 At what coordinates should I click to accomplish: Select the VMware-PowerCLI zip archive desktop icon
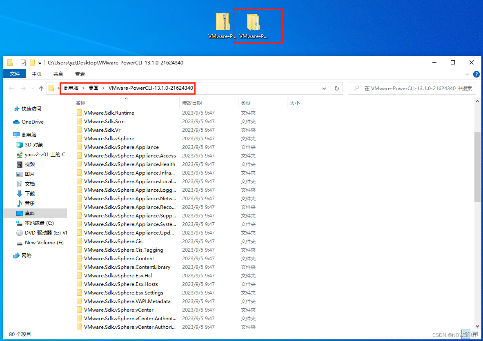click(x=223, y=26)
